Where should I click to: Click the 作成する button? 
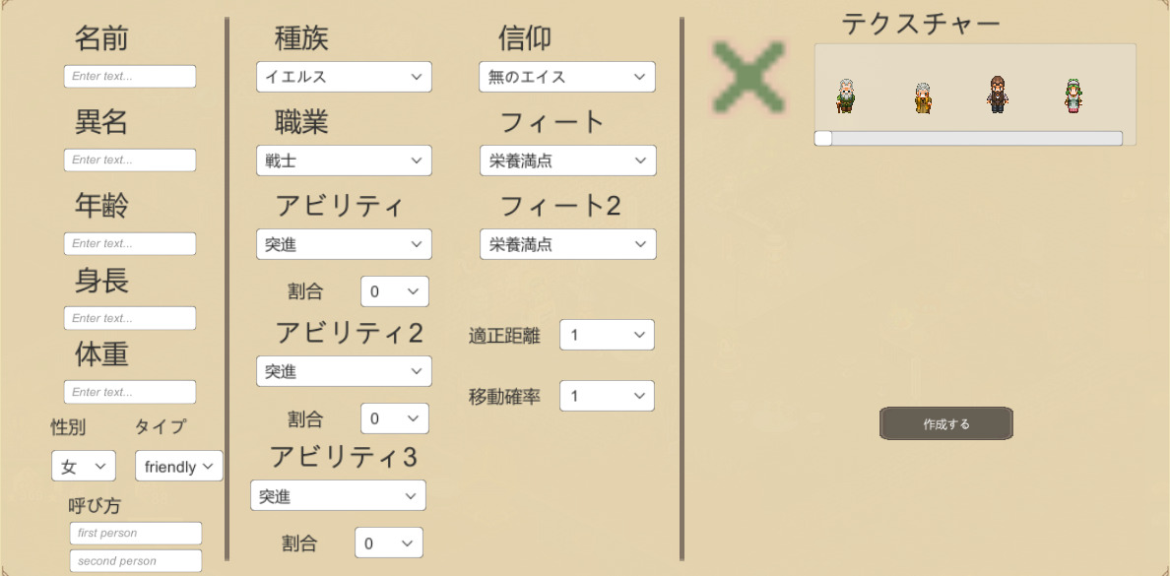point(946,423)
